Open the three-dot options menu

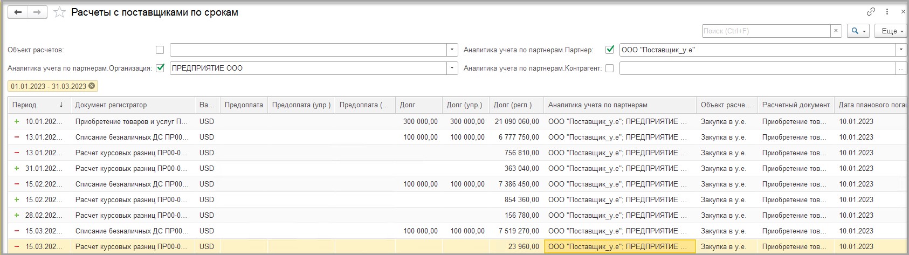click(887, 12)
